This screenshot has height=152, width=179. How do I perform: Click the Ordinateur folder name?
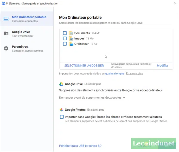click(x=81, y=44)
